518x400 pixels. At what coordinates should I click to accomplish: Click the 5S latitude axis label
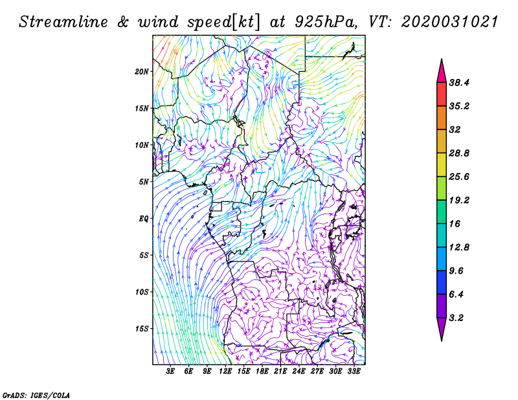[x=144, y=255]
